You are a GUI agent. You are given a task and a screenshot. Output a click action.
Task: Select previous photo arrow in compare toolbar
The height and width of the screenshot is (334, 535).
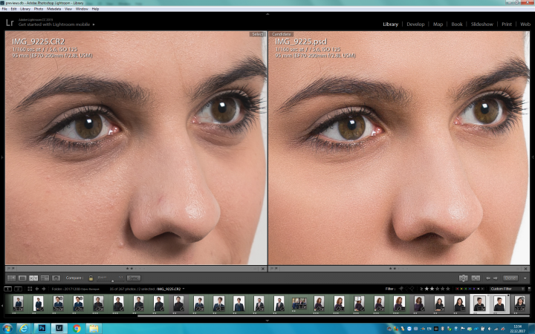pyautogui.click(x=488, y=278)
